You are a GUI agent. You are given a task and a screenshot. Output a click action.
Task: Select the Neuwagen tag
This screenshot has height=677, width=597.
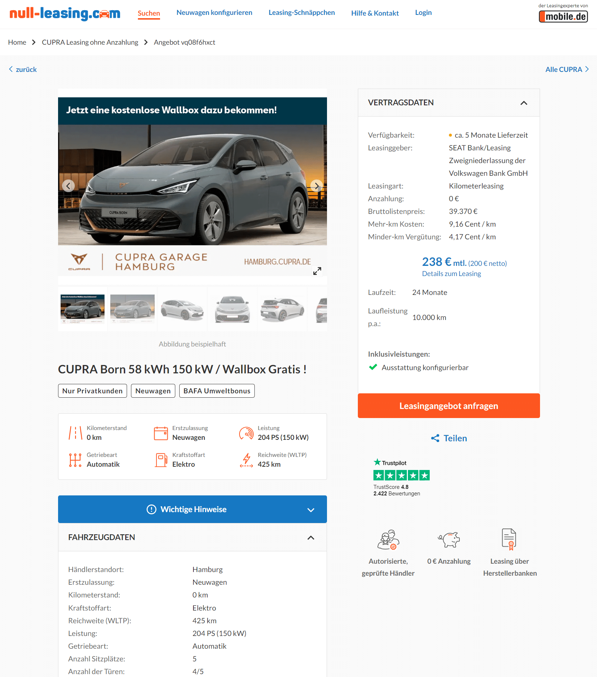pyautogui.click(x=153, y=391)
